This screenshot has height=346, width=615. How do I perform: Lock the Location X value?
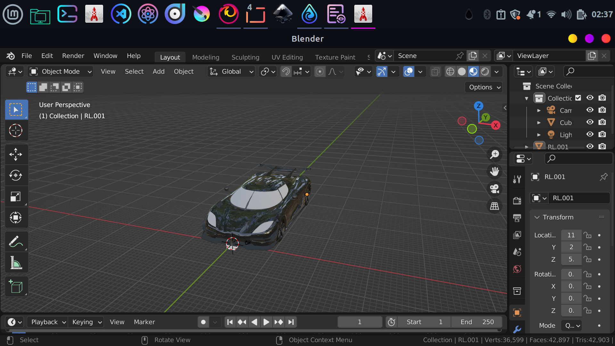[587, 235]
